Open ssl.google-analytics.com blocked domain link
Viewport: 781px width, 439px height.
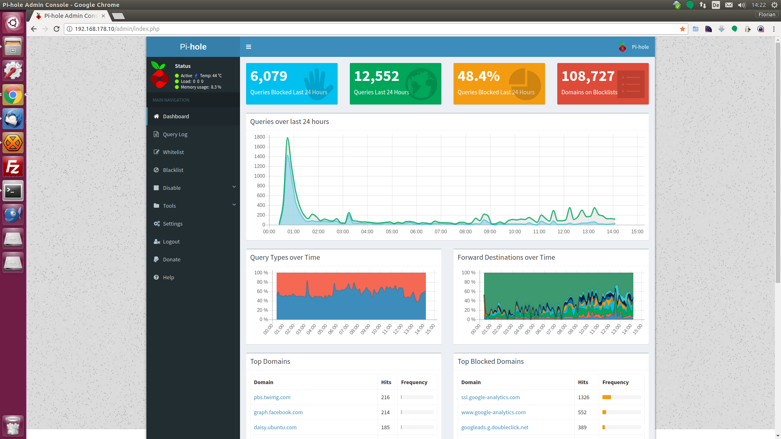491,397
